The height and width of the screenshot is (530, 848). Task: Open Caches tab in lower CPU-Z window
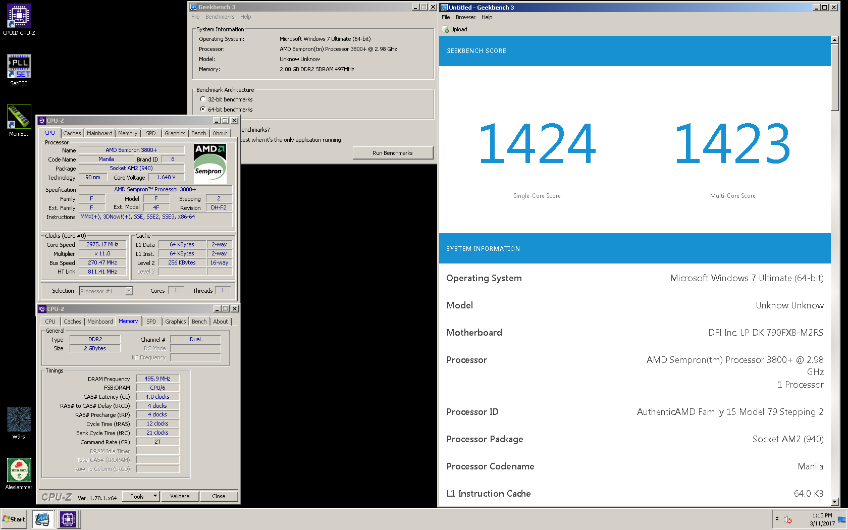(x=73, y=322)
